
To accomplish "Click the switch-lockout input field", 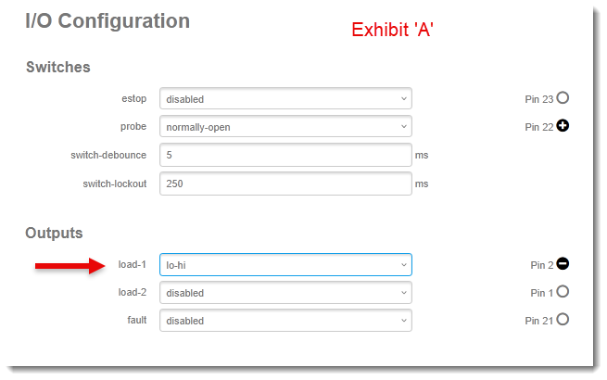I will (x=285, y=184).
